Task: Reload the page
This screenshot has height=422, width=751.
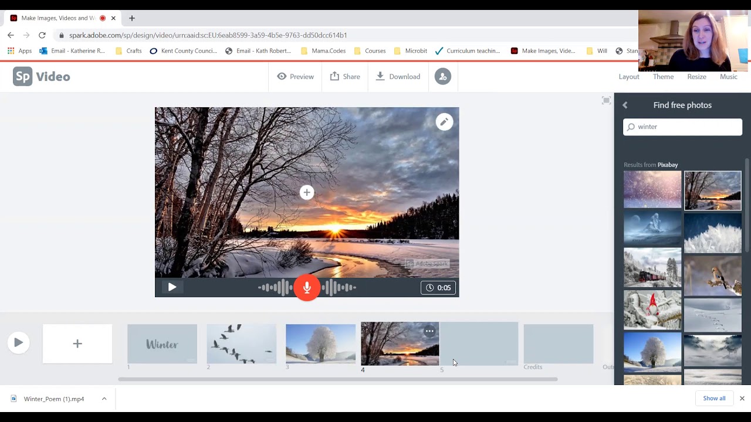Action: 42,35
